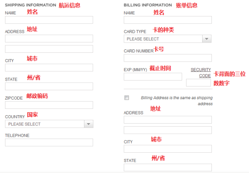Viewport: 249px width, 173px height.
Task: Open the COUNTRY Please Select dropdown
Action: [49, 124]
